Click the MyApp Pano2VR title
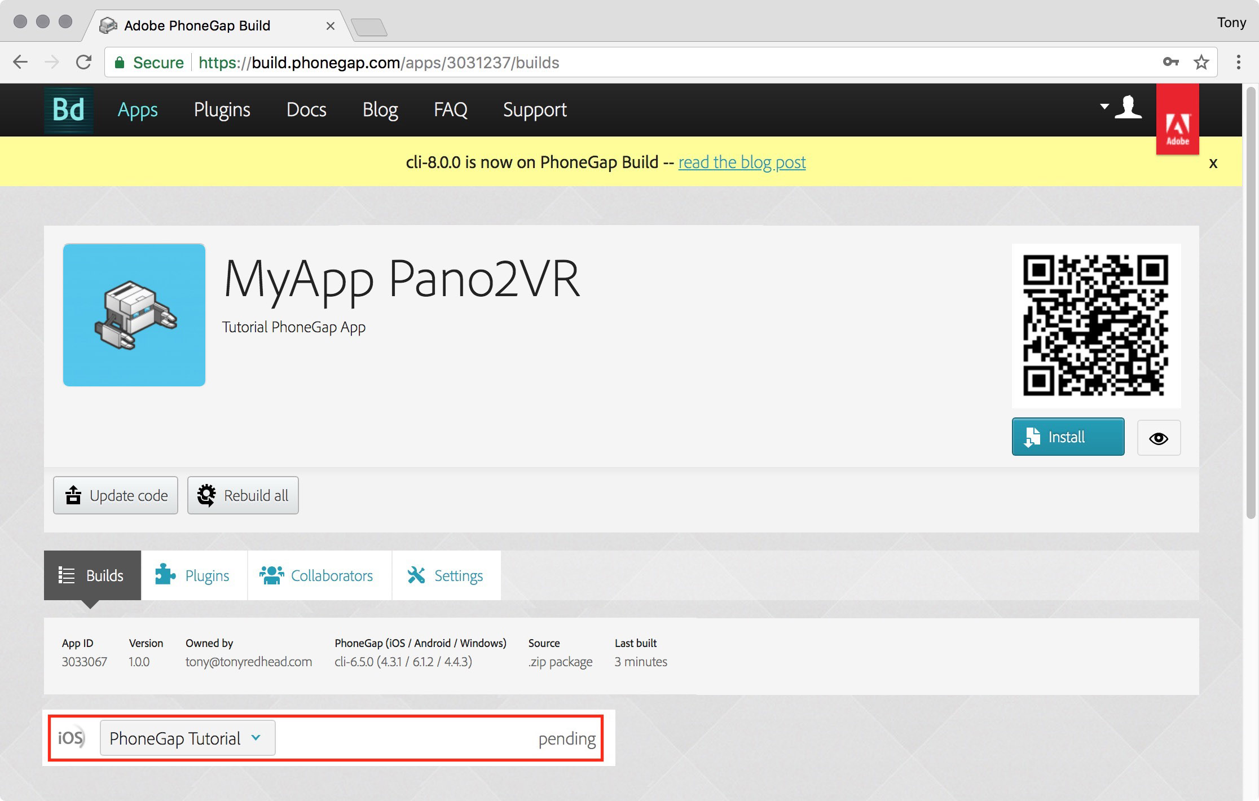This screenshot has width=1259, height=801. pos(402,279)
